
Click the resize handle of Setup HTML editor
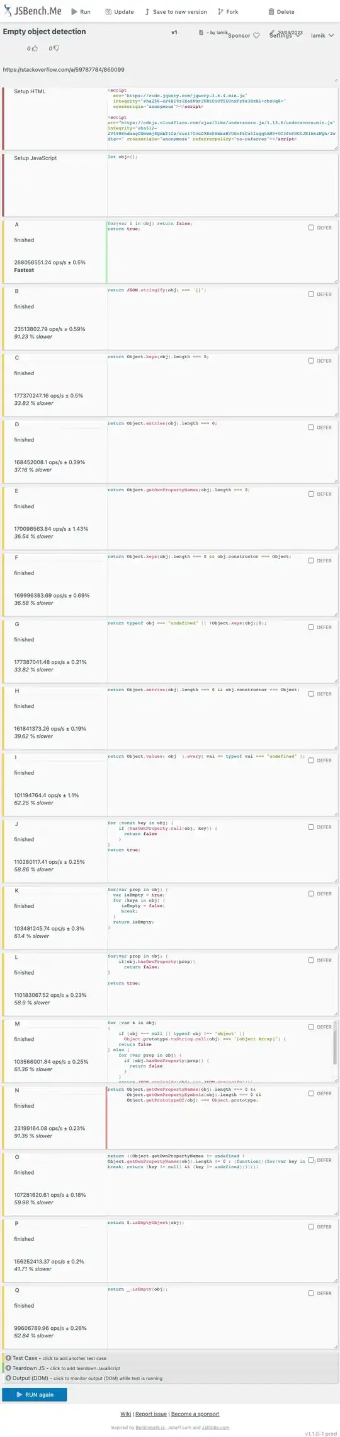335,148
